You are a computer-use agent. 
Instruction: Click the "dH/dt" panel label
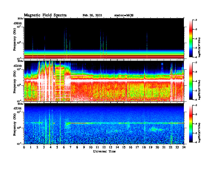pyautogui.click(x=18, y=23)
